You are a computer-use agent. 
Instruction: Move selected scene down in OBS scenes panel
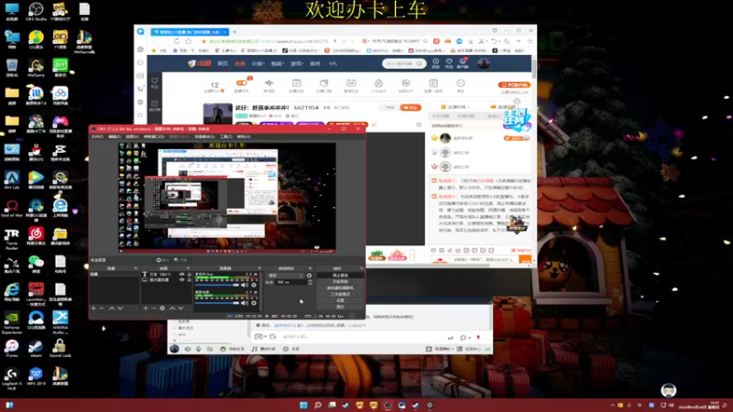(x=120, y=309)
